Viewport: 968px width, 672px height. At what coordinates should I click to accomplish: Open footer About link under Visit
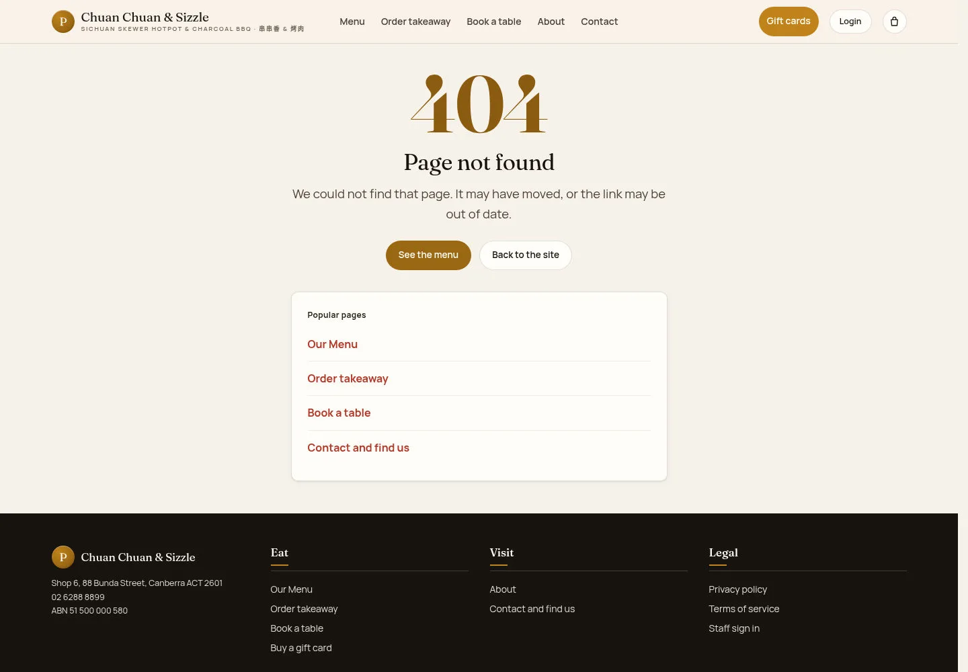503,589
